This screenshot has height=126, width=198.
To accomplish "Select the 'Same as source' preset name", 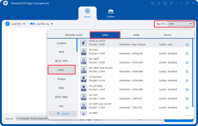I will (x=97, y=41).
